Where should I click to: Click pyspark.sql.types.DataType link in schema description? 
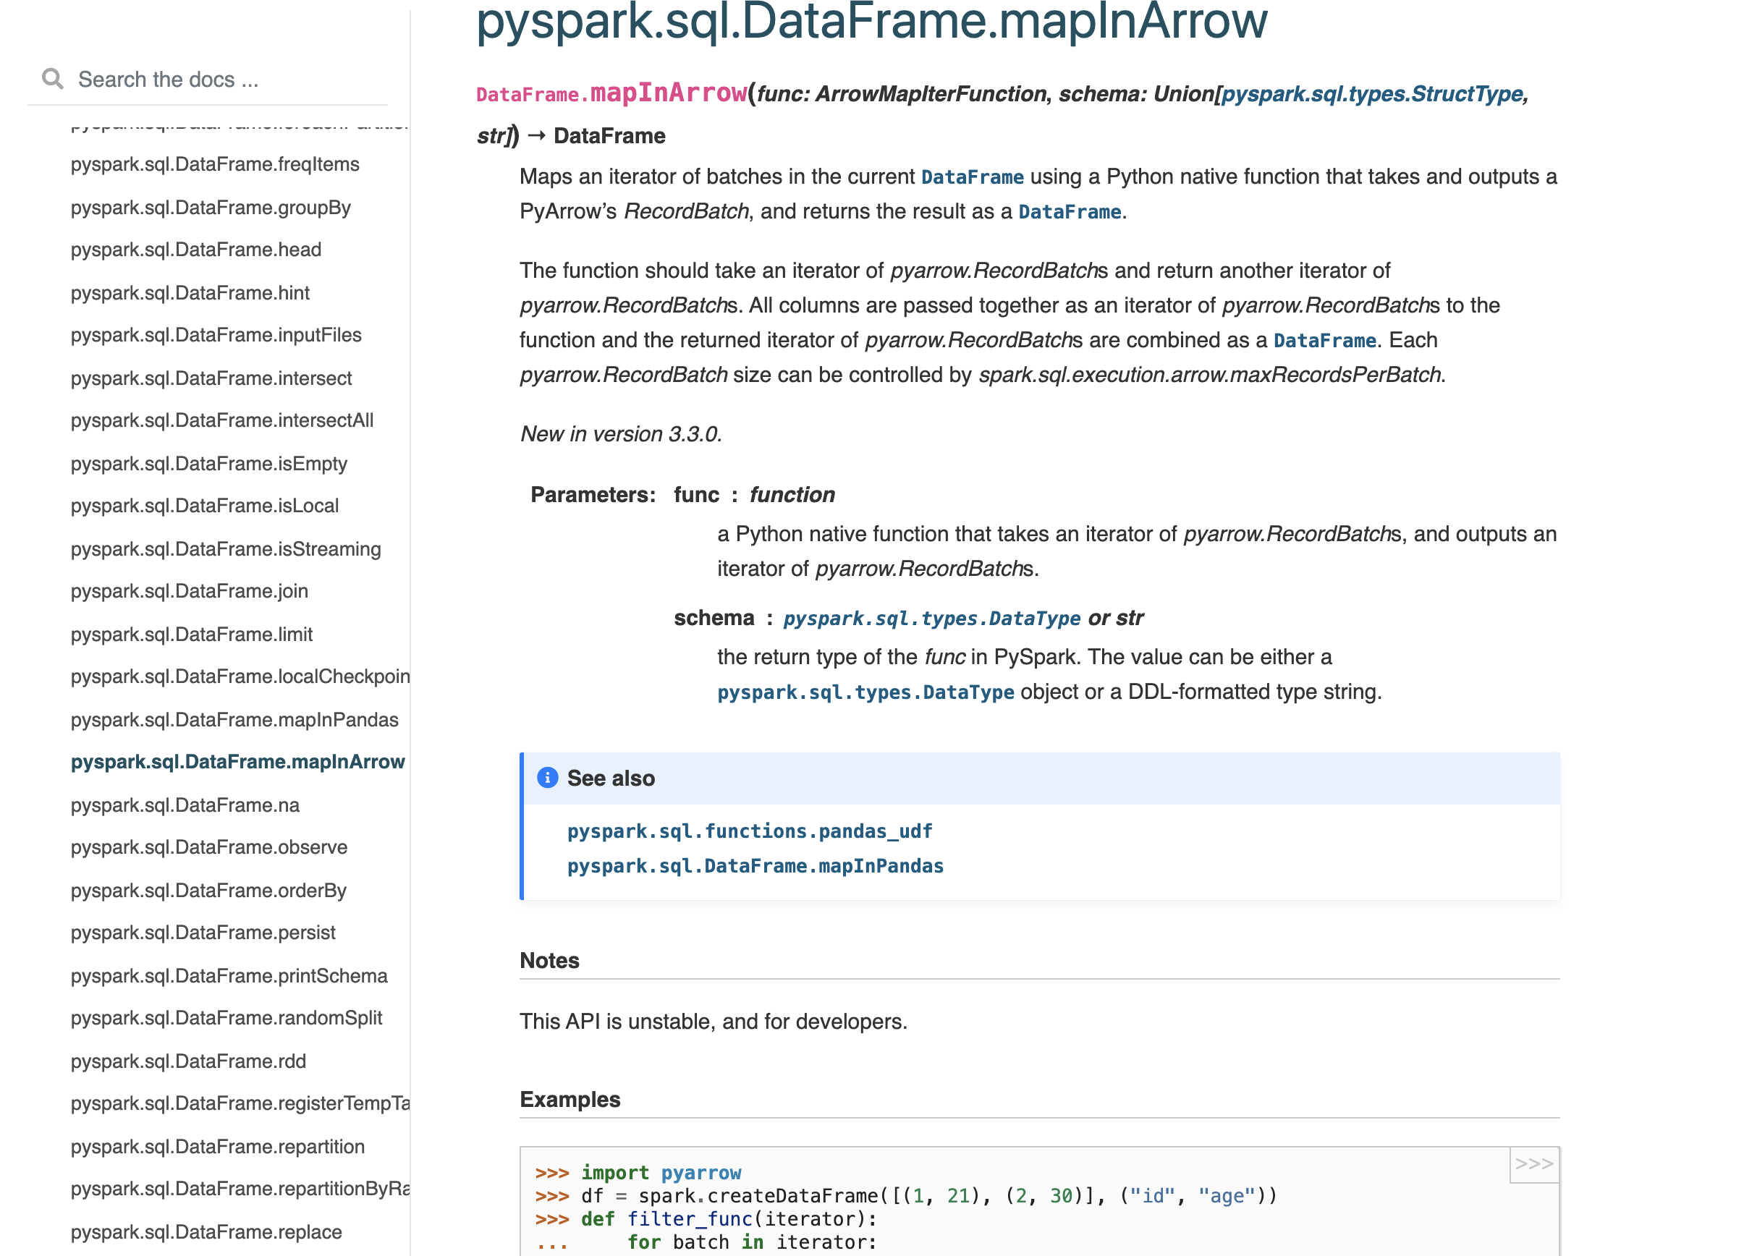coord(865,692)
